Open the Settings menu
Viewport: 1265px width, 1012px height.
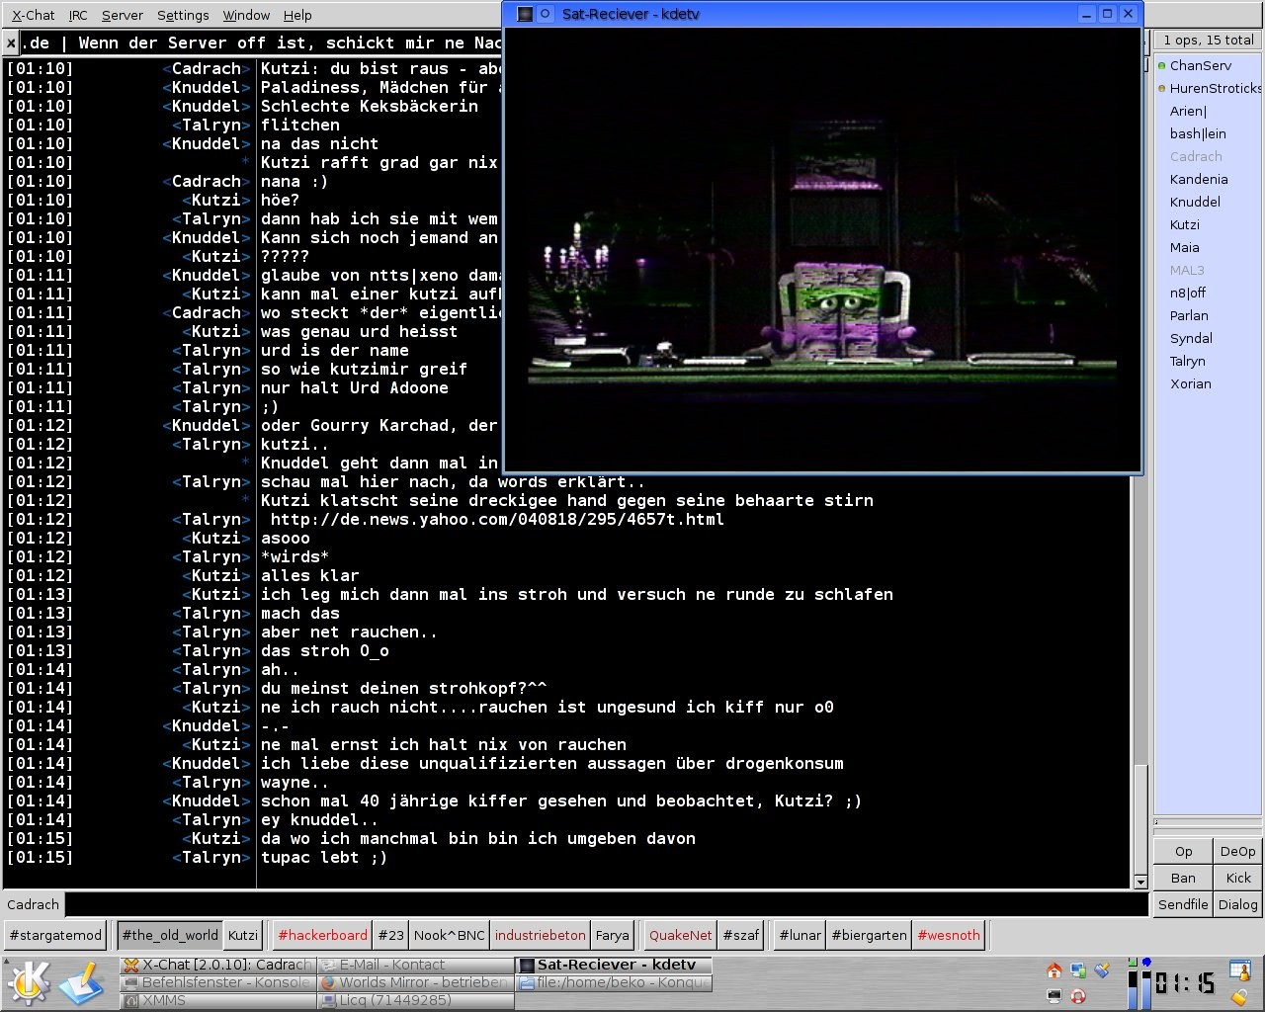(x=183, y=15)
